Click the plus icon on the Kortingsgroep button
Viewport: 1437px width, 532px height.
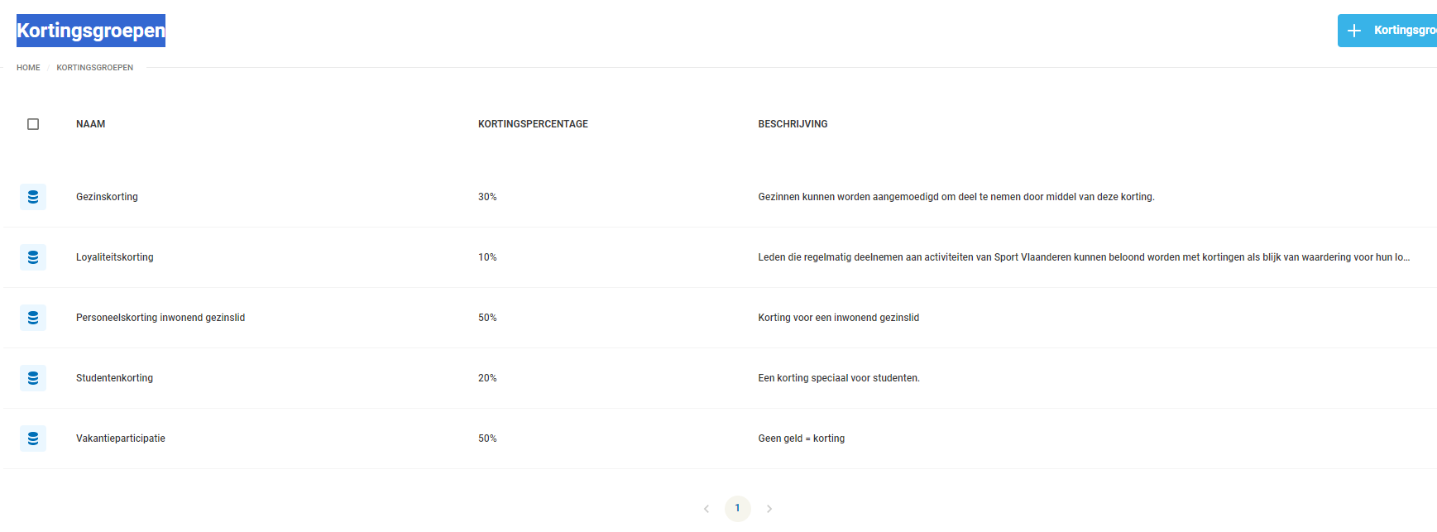[x=1354, y=31]
